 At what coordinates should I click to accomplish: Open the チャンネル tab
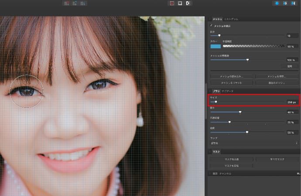(x=226, y=173)
